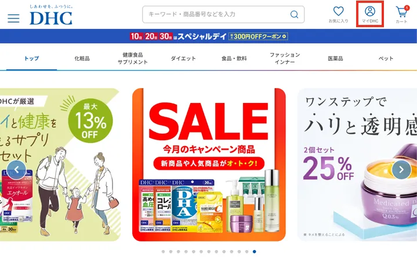Select the last carousel indicator dot
The height and width of the screenshot is (268, 417).
255,252
